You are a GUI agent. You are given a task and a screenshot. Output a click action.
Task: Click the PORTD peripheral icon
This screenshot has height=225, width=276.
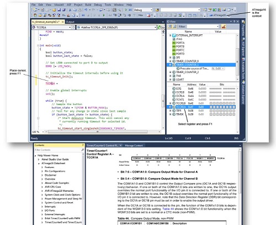(x=174, y=54)
